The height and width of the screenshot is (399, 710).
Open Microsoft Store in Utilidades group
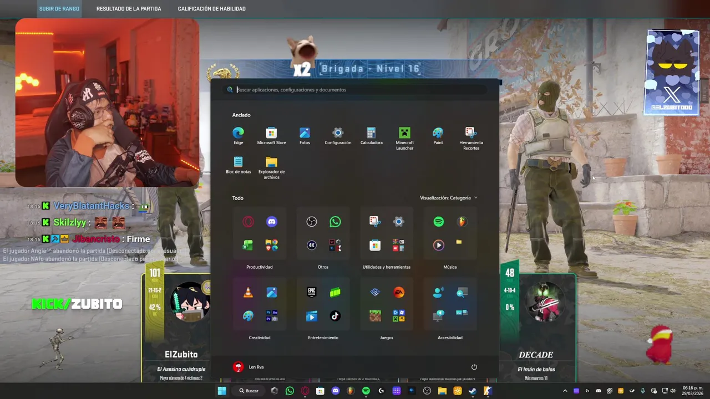pos(376,245)
